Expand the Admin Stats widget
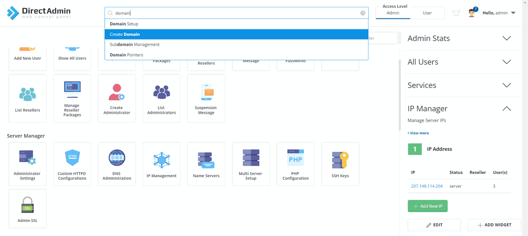Viewport: 528px width, 236px height. (x=506, y=38)
